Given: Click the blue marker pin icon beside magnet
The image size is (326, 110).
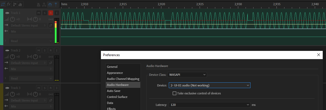Looking at the screenshot, I should pyautogui.click(x=56, y=4).
